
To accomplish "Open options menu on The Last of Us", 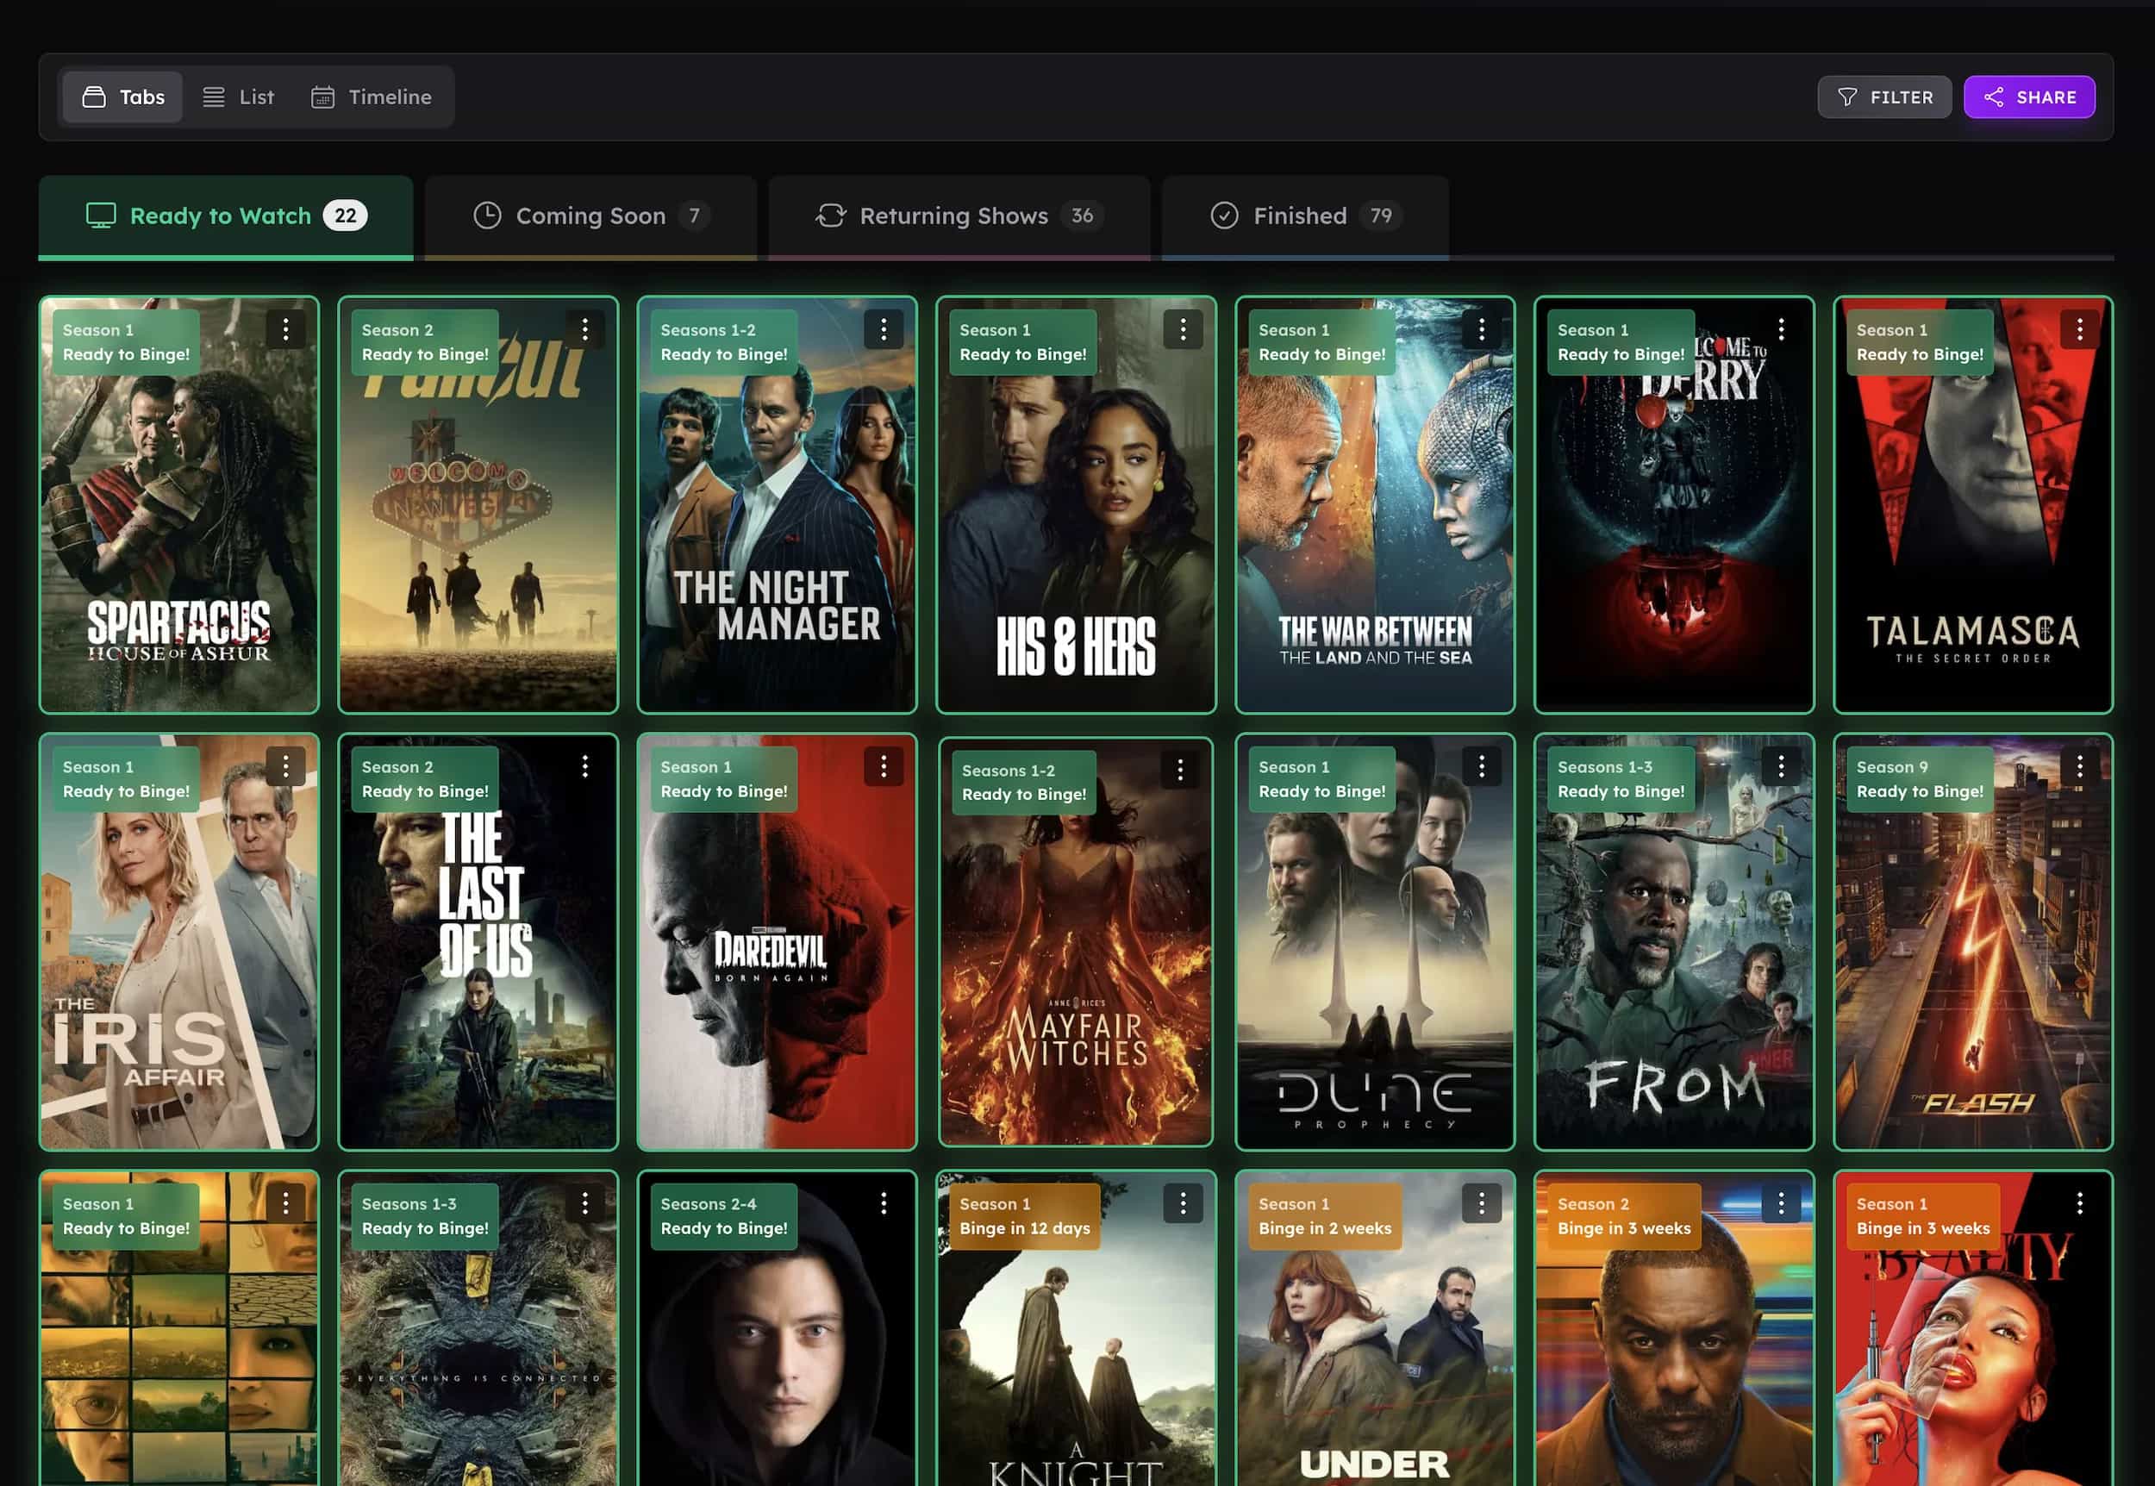I will click(x=584, y=765).
